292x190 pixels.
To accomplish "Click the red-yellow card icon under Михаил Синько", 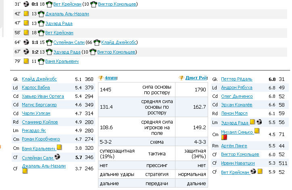I will pyautogui.click(x=224, y=137).
